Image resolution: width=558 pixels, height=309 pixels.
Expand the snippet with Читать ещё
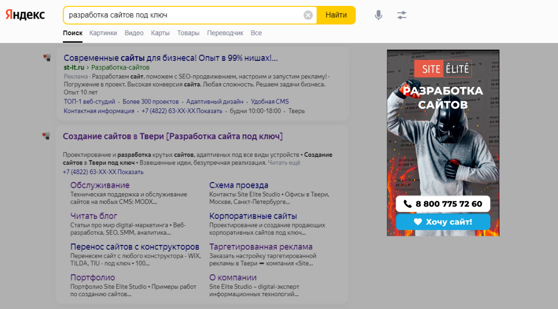(284, 162)
